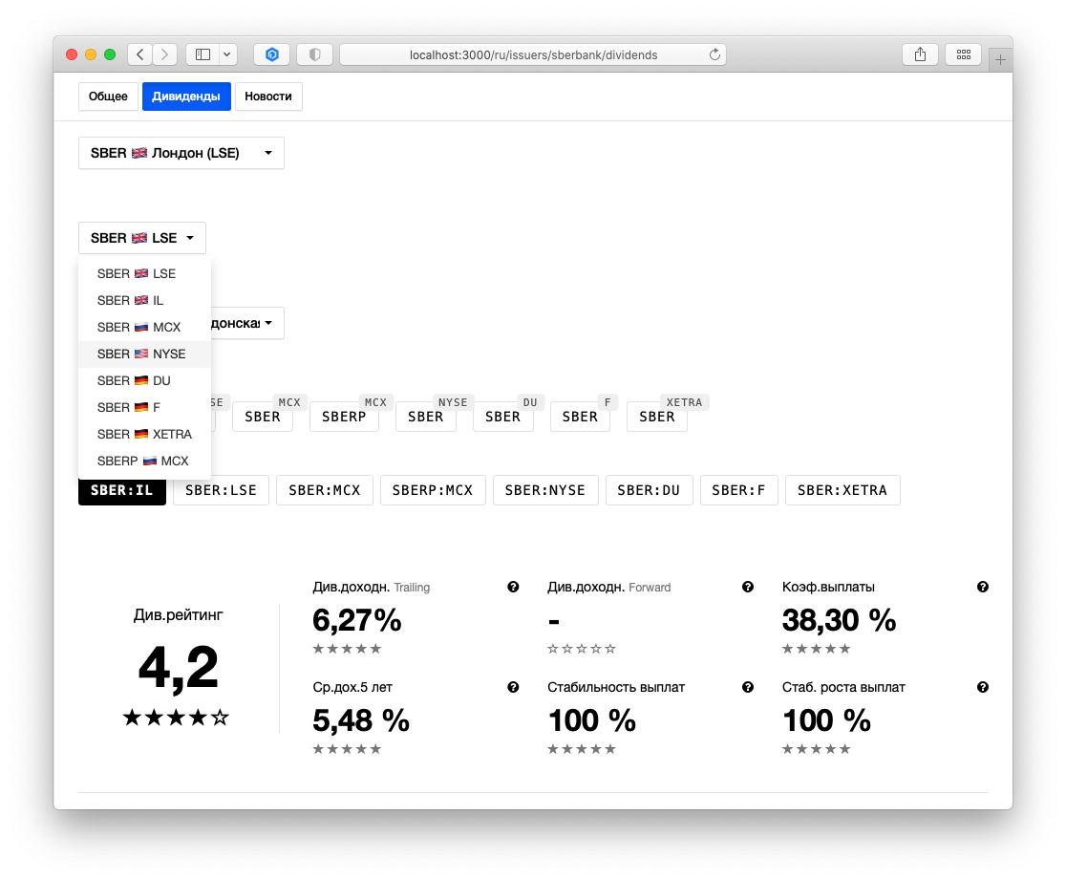Select the active SBER:IL ticker toggle
This screenshot has height=880, width=1066.
pyautogui.click(x=122, y=490)
